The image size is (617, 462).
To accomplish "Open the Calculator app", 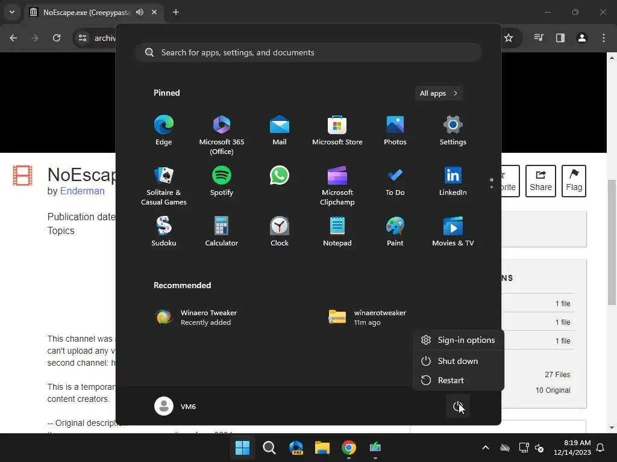I will tap(222, 232).
